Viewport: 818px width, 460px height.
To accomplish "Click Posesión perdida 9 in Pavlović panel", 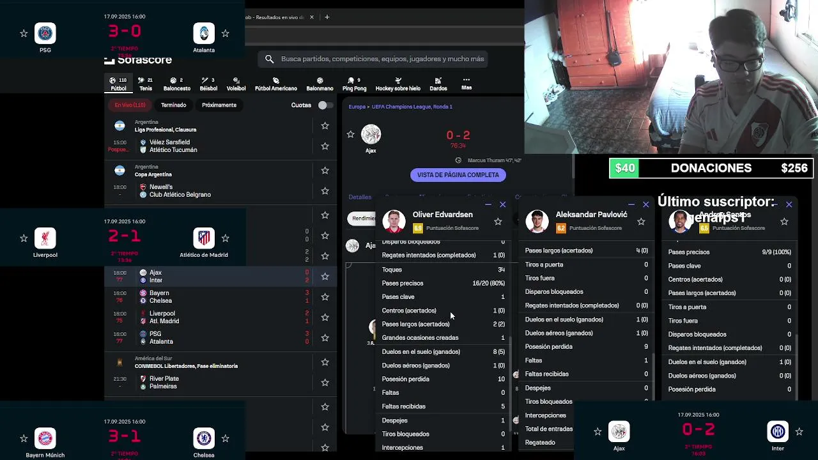I will (587, 346).
